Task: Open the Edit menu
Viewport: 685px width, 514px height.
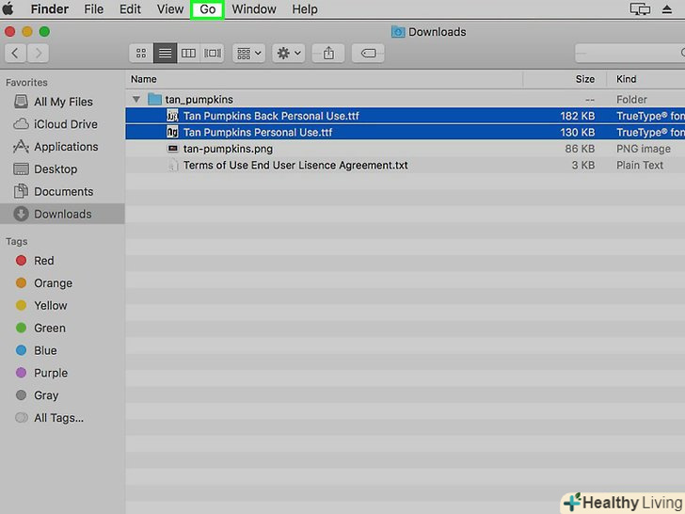Action: 130,9
